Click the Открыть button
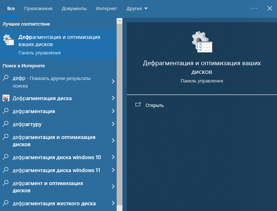The width and height of the screenshot is (277, 211). click(155, 106)
